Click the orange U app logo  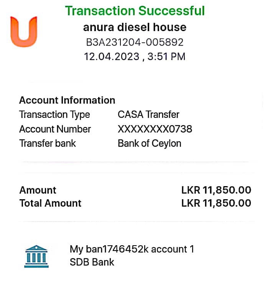tap(24, 31)
